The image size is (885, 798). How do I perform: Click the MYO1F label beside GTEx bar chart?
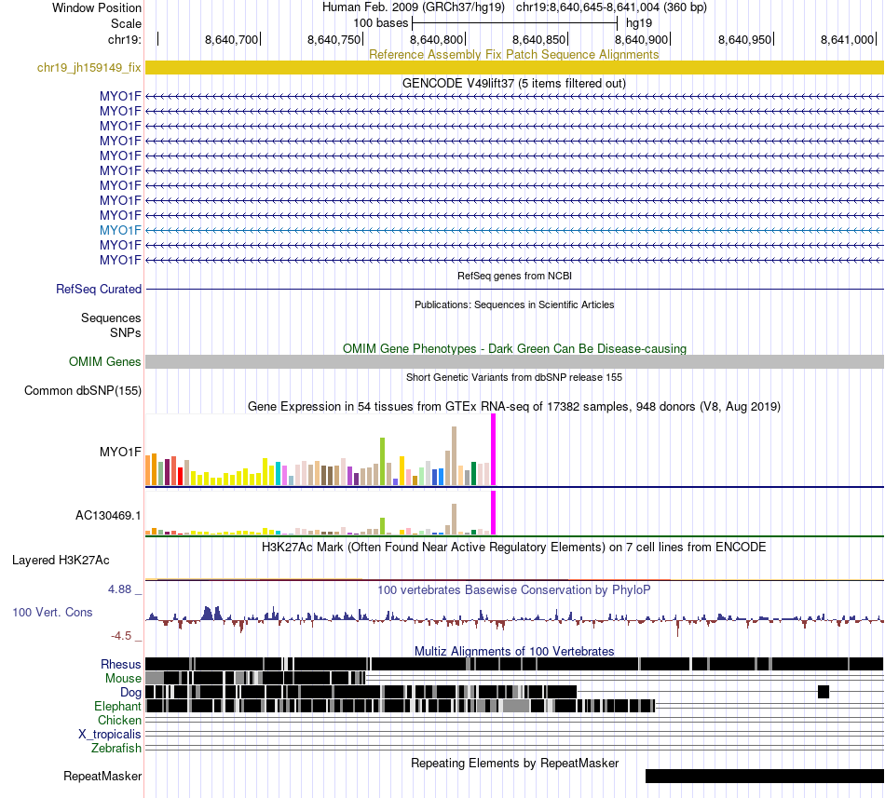pyautogui.click(x=120, y=452)
